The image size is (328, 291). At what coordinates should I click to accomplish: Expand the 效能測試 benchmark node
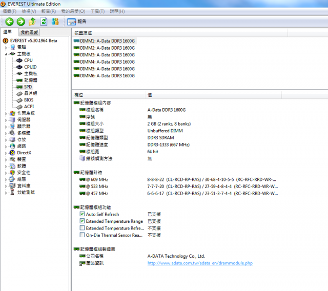(x=6, y=193)
